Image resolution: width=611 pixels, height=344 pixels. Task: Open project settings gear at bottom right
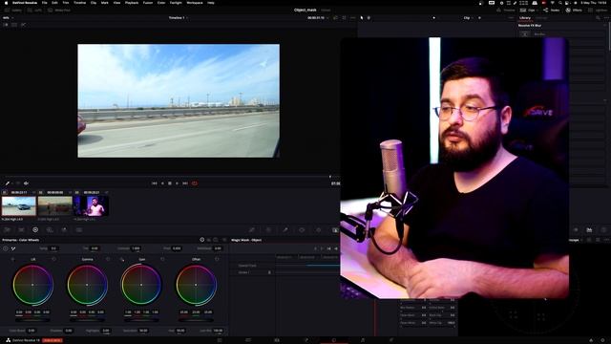coord(603,340)
